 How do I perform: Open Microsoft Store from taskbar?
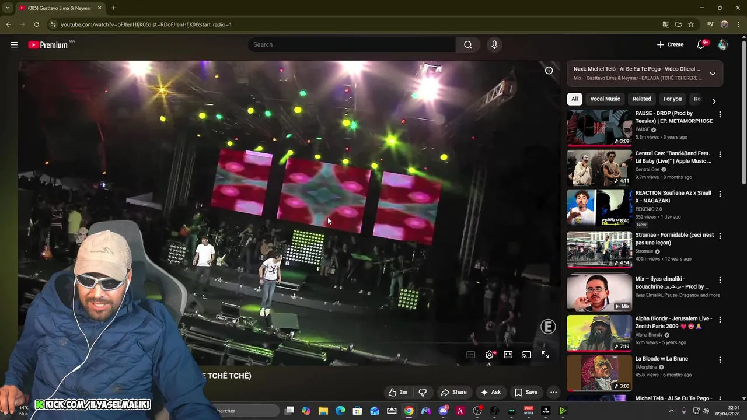coord(358,411)
